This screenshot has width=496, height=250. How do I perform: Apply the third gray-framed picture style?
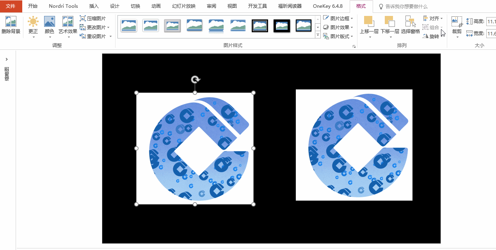(x=172, y=26)
